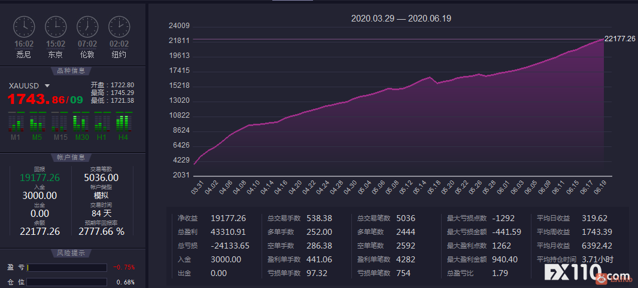The image size is (638, 288).
Task: Click the 盈亏 profit-loss progress bar
Action: tap(66, 268)
